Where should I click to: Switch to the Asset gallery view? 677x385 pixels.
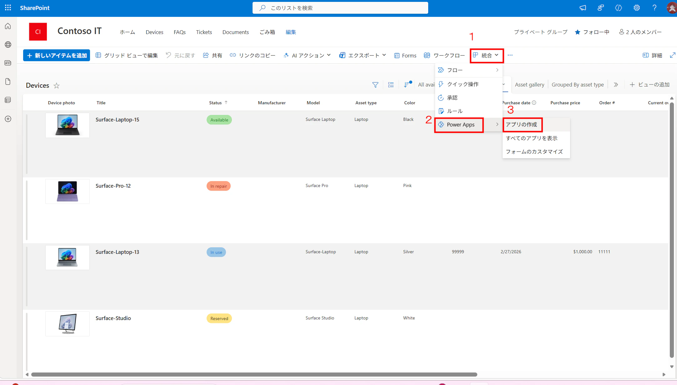529,85
